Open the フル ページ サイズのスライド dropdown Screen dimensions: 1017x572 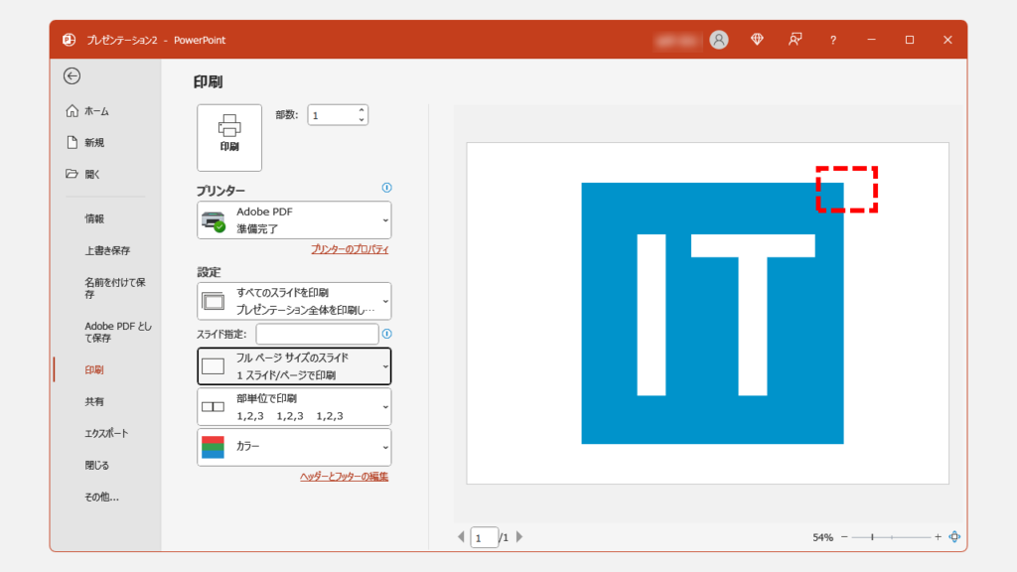click(x=294, y=365)
